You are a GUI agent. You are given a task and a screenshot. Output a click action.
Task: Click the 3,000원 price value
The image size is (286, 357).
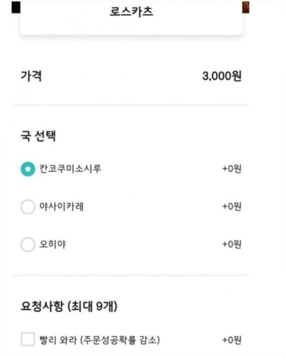tap(222, 76)
